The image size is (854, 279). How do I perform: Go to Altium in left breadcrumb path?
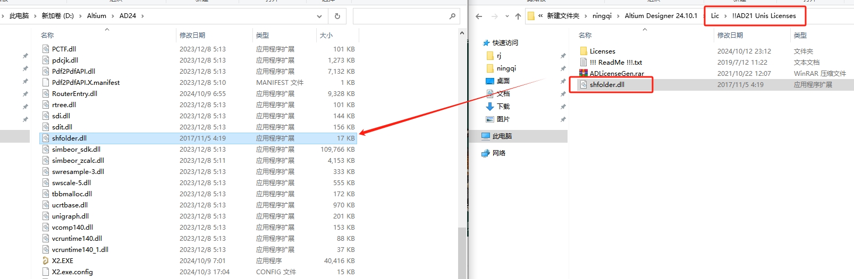coord(96,16)
